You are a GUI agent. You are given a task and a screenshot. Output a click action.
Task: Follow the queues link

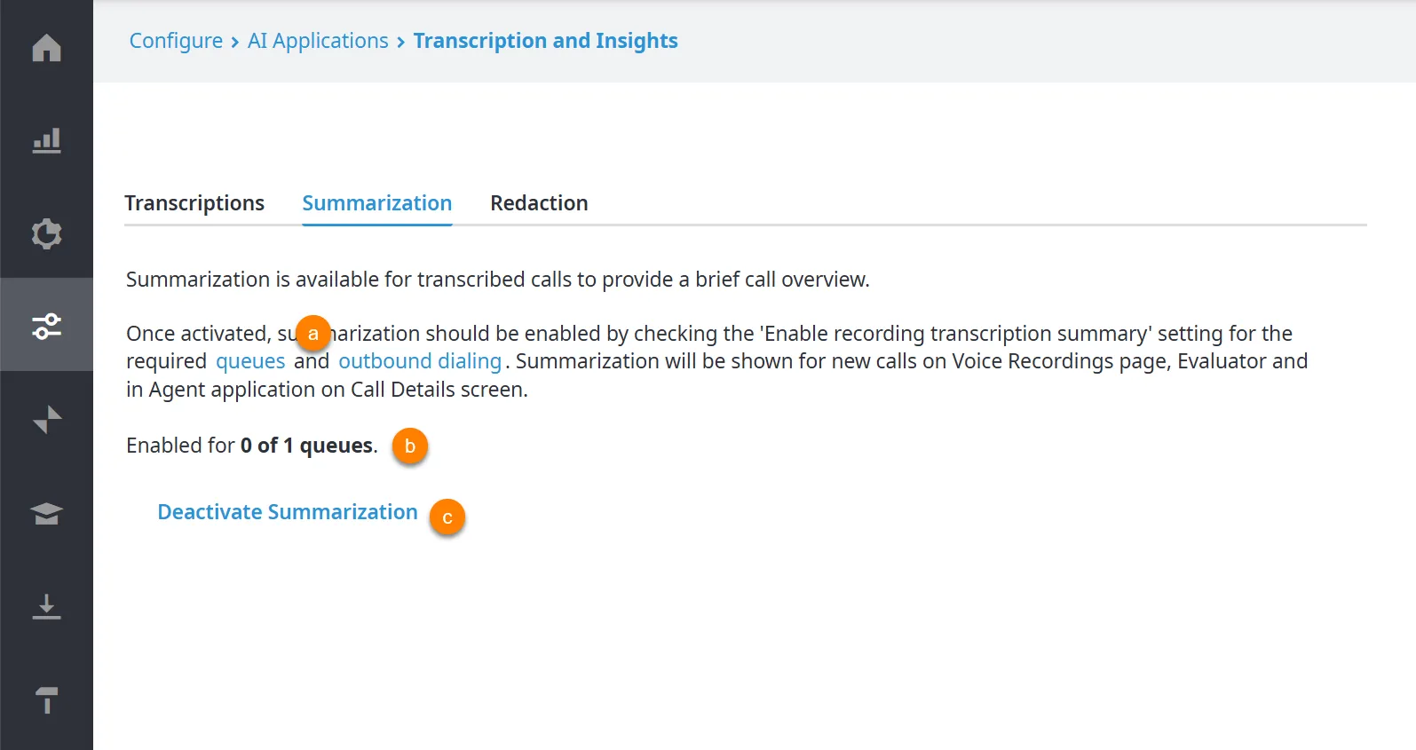click(x=250, y=361)
